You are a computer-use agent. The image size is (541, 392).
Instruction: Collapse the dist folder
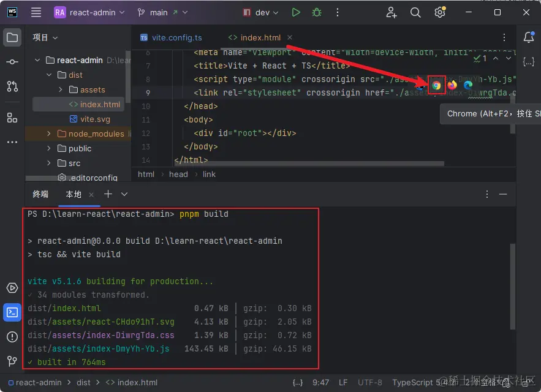[x=49, y=75]
